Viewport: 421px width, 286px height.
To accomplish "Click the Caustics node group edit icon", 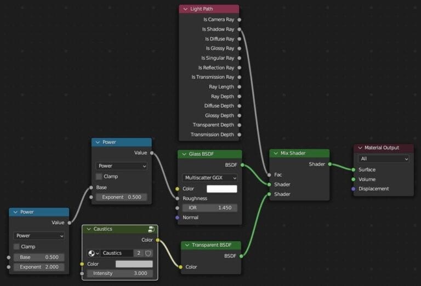I will coord(151,229).
